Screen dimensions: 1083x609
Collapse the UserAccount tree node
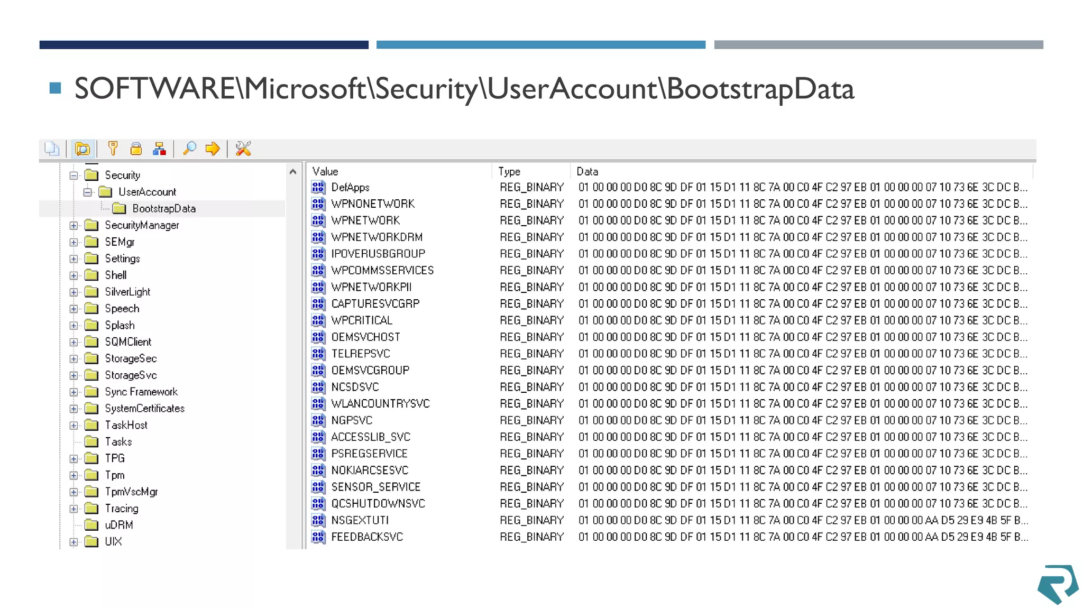tap(87, 192)
